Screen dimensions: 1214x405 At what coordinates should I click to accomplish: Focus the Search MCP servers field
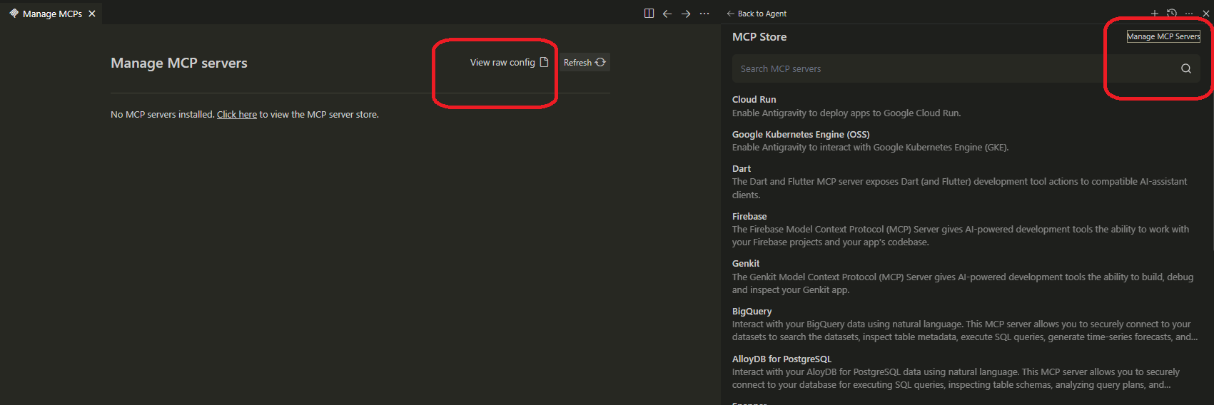[x=949, y=69]
